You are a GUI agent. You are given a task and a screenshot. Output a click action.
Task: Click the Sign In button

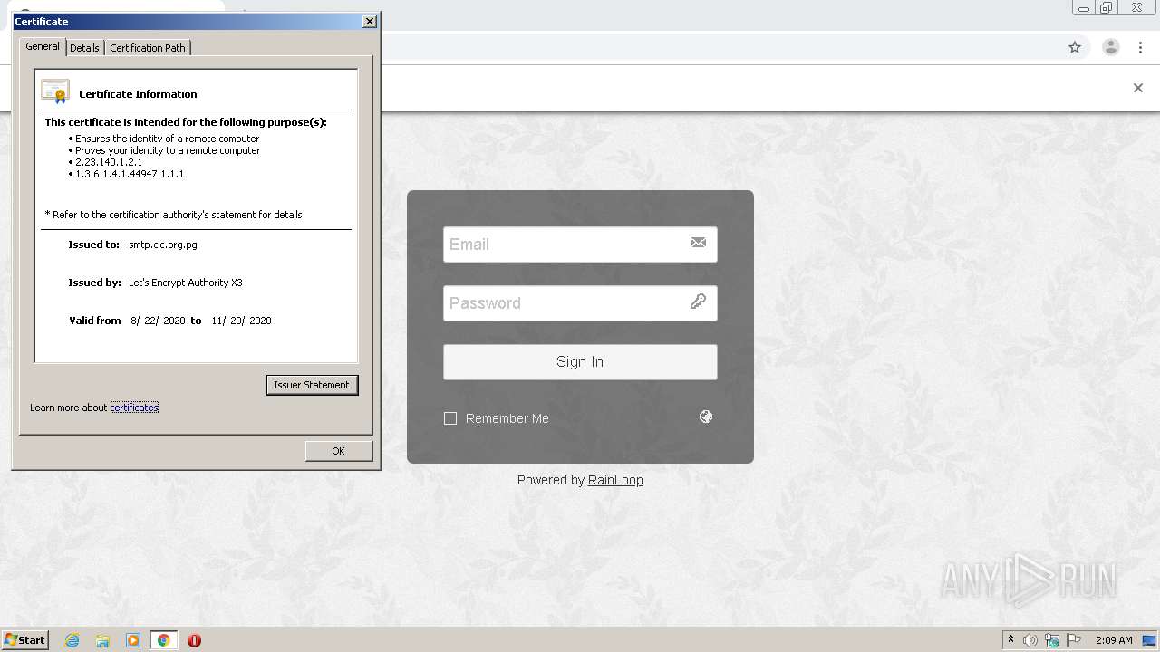[x=580, y=361]
